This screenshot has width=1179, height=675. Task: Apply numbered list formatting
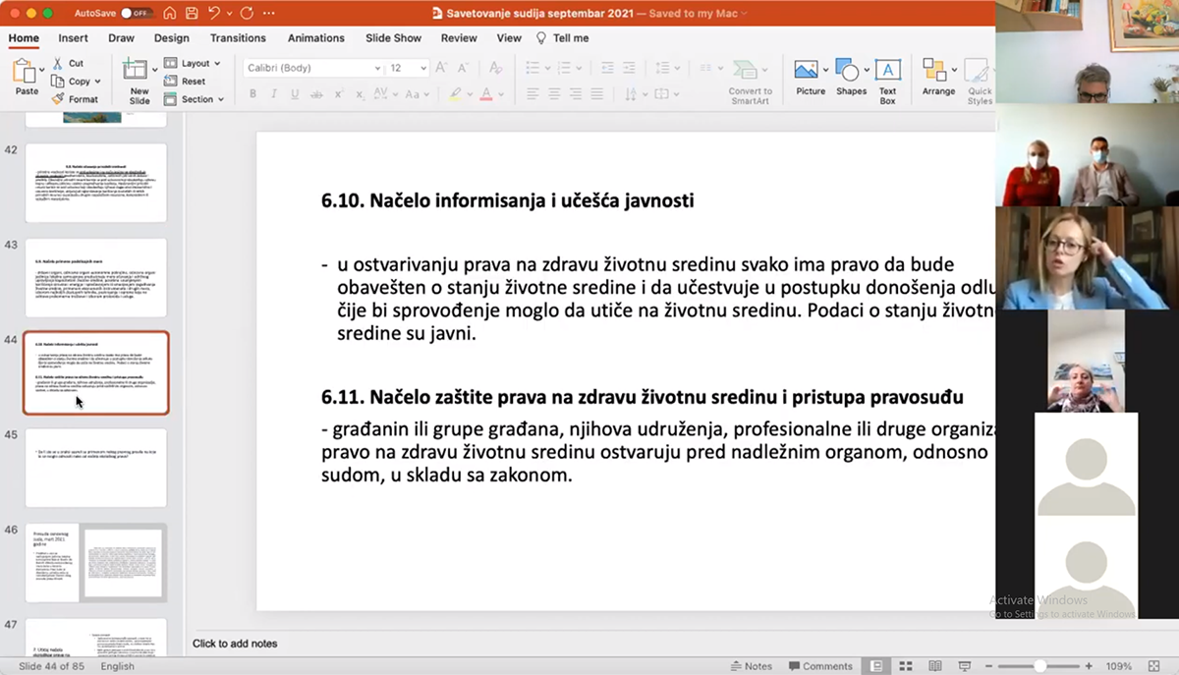point(564,68)
